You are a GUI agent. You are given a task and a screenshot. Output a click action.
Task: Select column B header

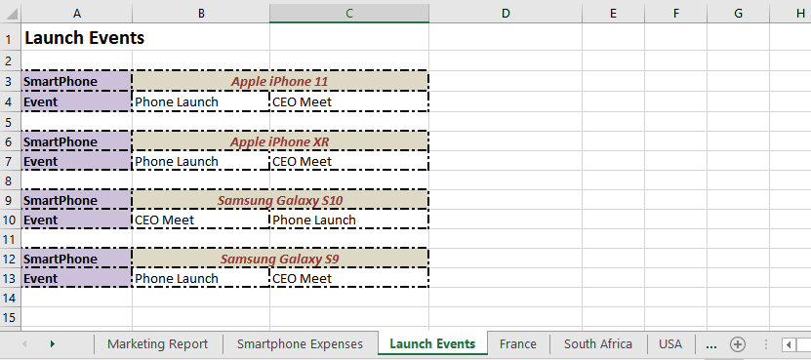[201, 14]
